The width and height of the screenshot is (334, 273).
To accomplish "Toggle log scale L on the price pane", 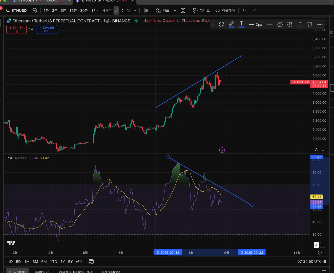I will coord(323,150).
